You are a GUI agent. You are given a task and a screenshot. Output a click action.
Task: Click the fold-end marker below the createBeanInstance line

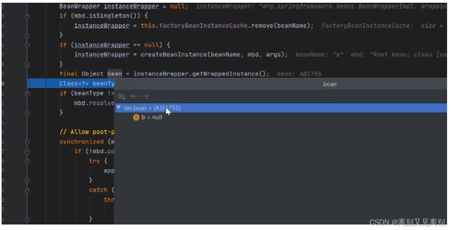pyautogui.click(x=27, y=64)
